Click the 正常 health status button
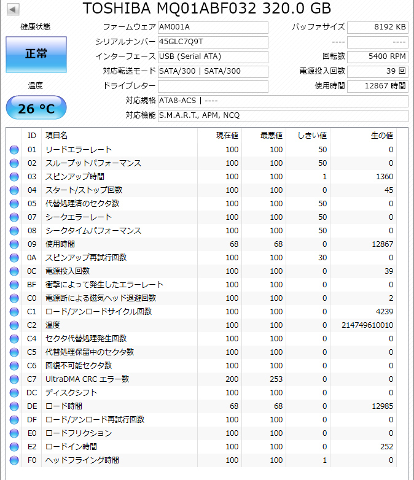 pos(36,54)
